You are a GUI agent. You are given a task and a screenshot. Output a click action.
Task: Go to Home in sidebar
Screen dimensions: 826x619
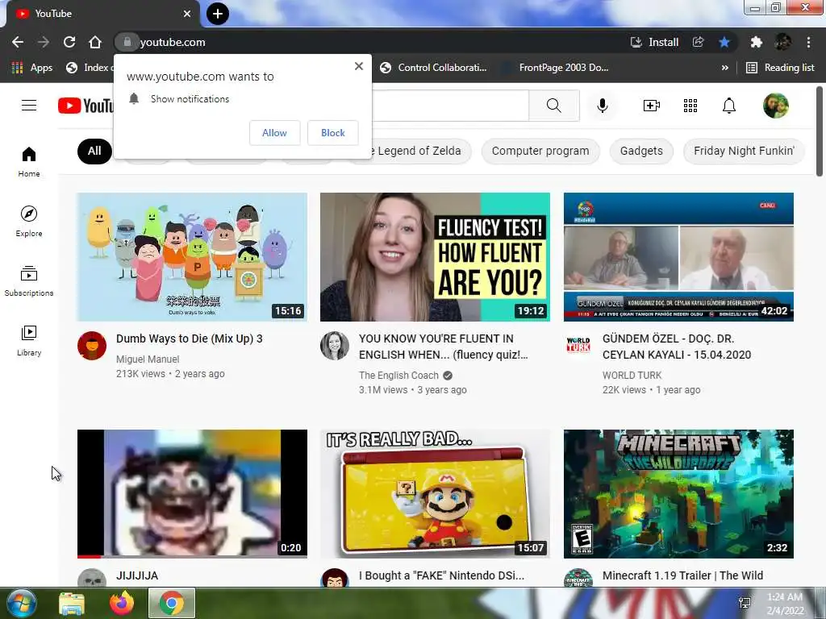coord(29,161)
